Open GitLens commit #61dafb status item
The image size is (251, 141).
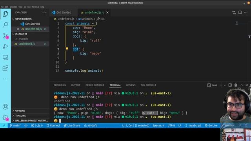[91, 125]
